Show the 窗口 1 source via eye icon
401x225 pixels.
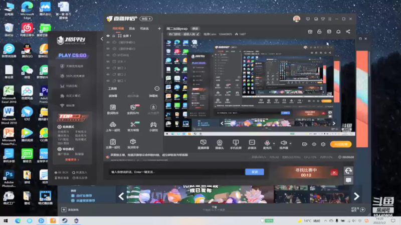point(108,80)
